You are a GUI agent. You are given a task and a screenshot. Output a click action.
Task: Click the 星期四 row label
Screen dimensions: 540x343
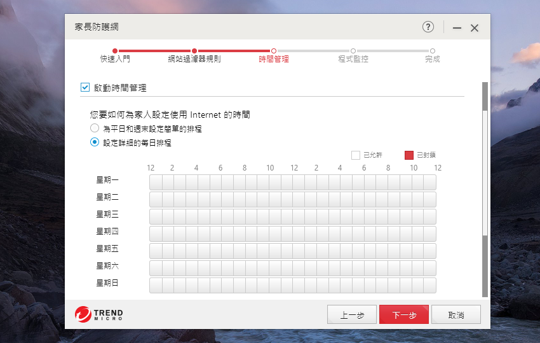point(107,231)
